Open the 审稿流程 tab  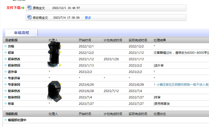click(x=21, y=33)
